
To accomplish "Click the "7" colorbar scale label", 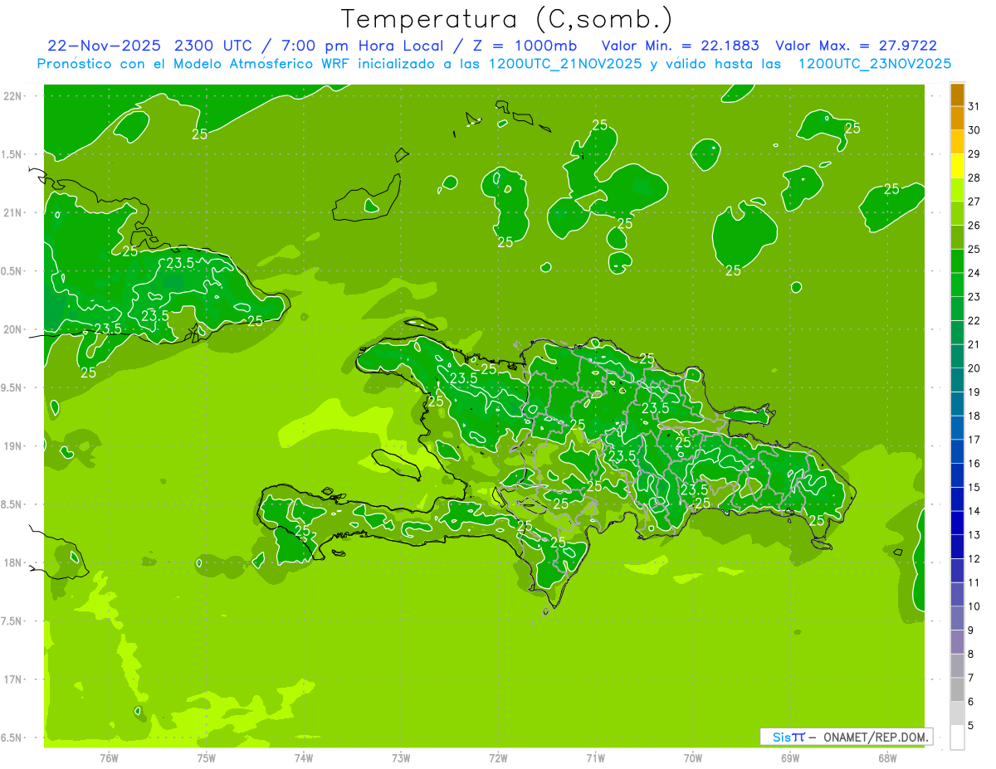I will (x=971, y=678).
